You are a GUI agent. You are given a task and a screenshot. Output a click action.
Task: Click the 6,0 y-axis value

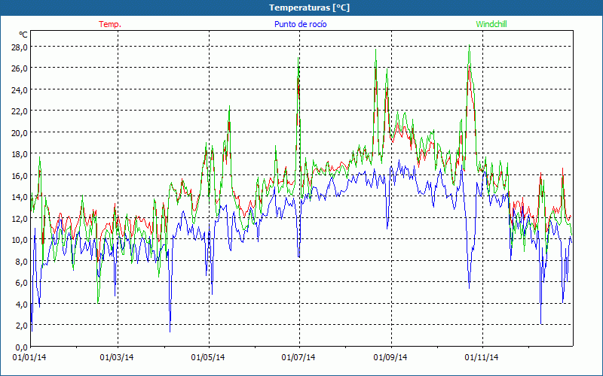click(21, 283)
